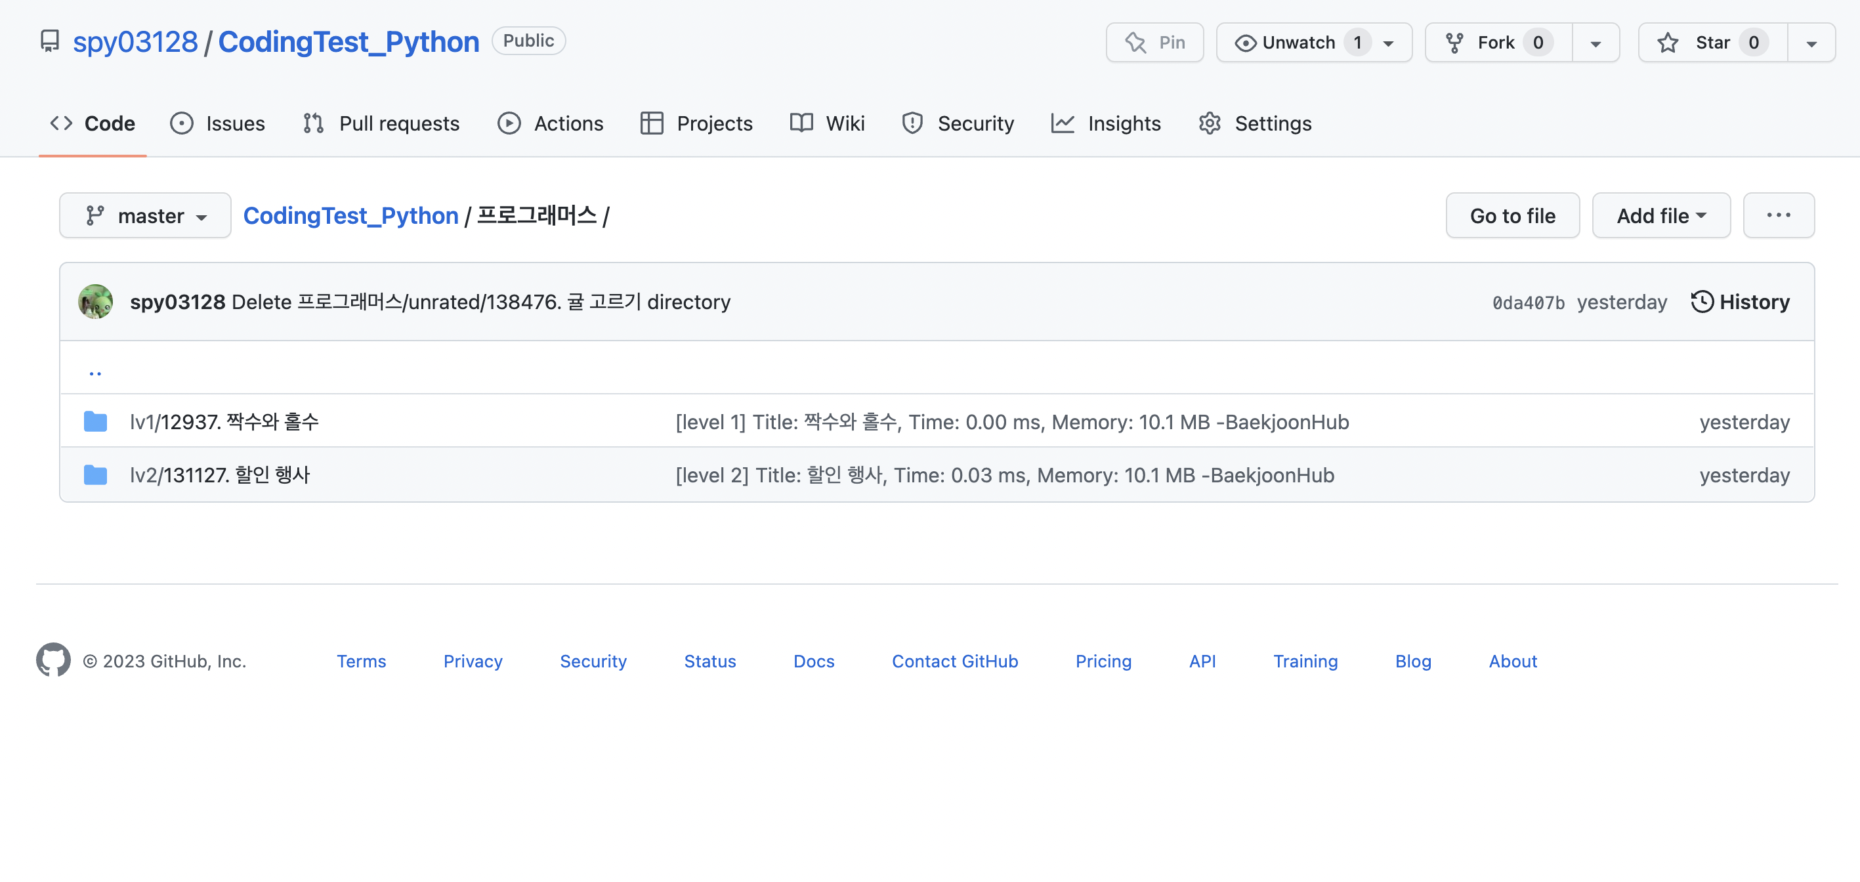The height and width of the screenshot is (882, 1860).
Task: Open commit author name spy03128
Action: pyautogui.click(x=178, y=302)
